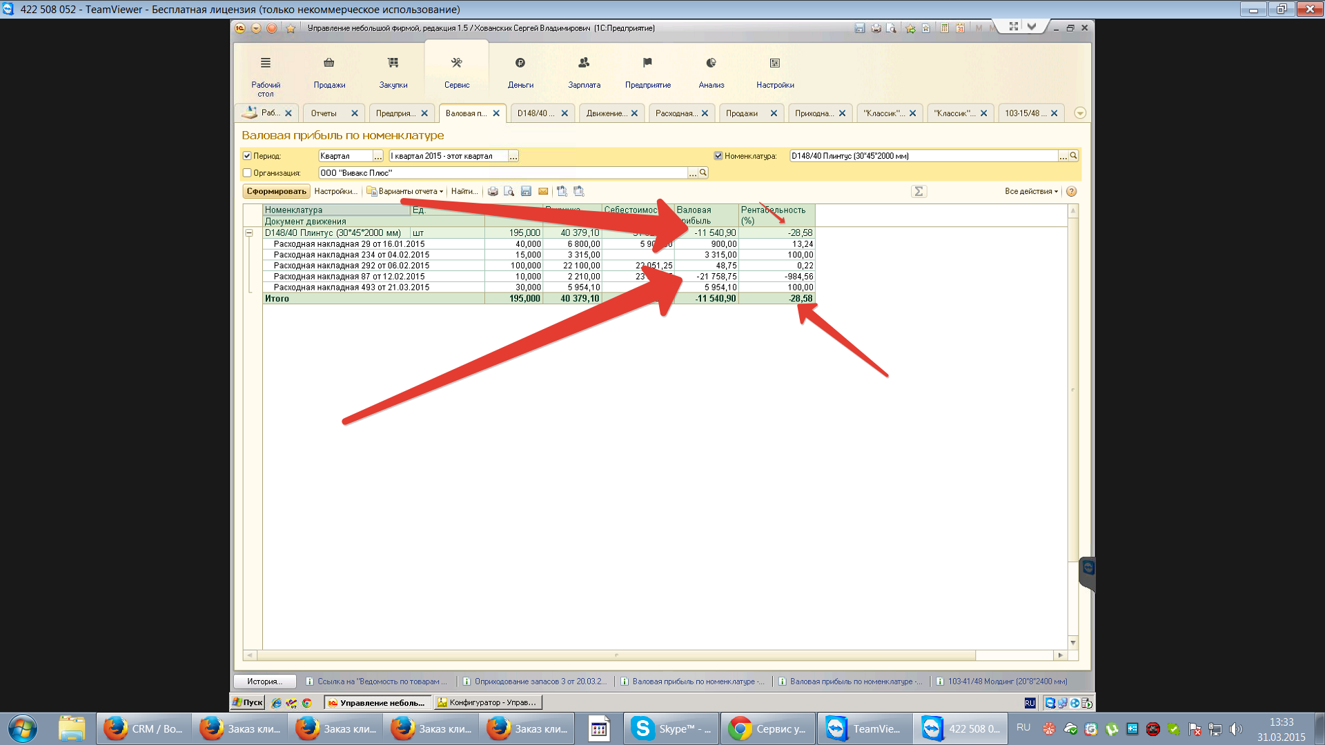Open CRM Firefox window in taskbar

coord(144,729)
